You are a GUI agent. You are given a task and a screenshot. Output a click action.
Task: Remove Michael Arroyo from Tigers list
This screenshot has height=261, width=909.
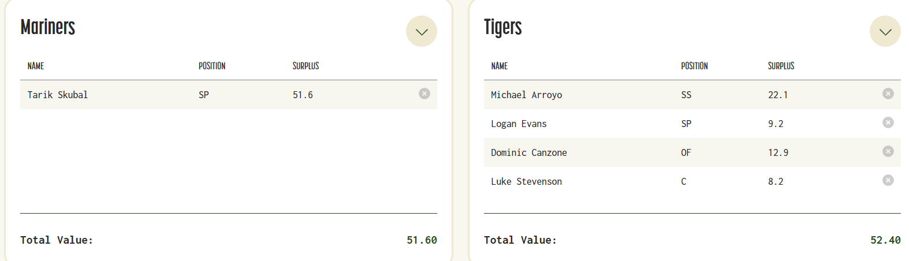click(888, 94)
